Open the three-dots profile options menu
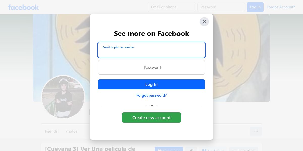Image resolution: width=303 pixels, height=151 pixels. pyautogui.click(x=256, y=131)
